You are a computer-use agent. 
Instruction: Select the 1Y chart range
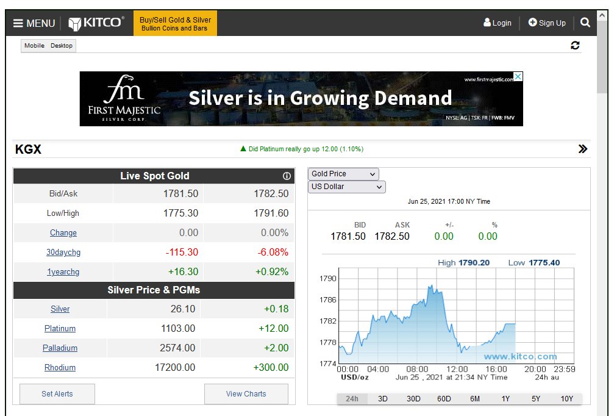(x=505, y=399)
